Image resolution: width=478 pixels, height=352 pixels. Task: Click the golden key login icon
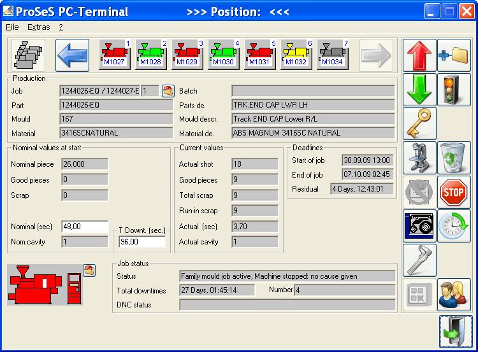419,123
